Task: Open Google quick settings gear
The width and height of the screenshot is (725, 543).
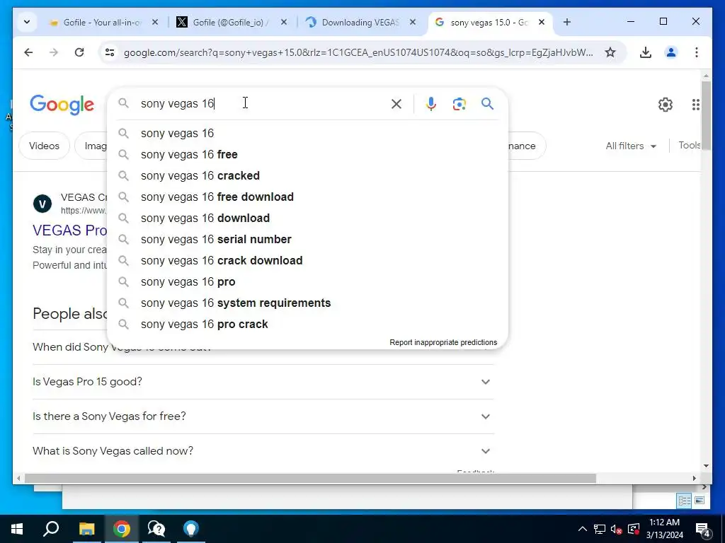Action: coord(666,105)
